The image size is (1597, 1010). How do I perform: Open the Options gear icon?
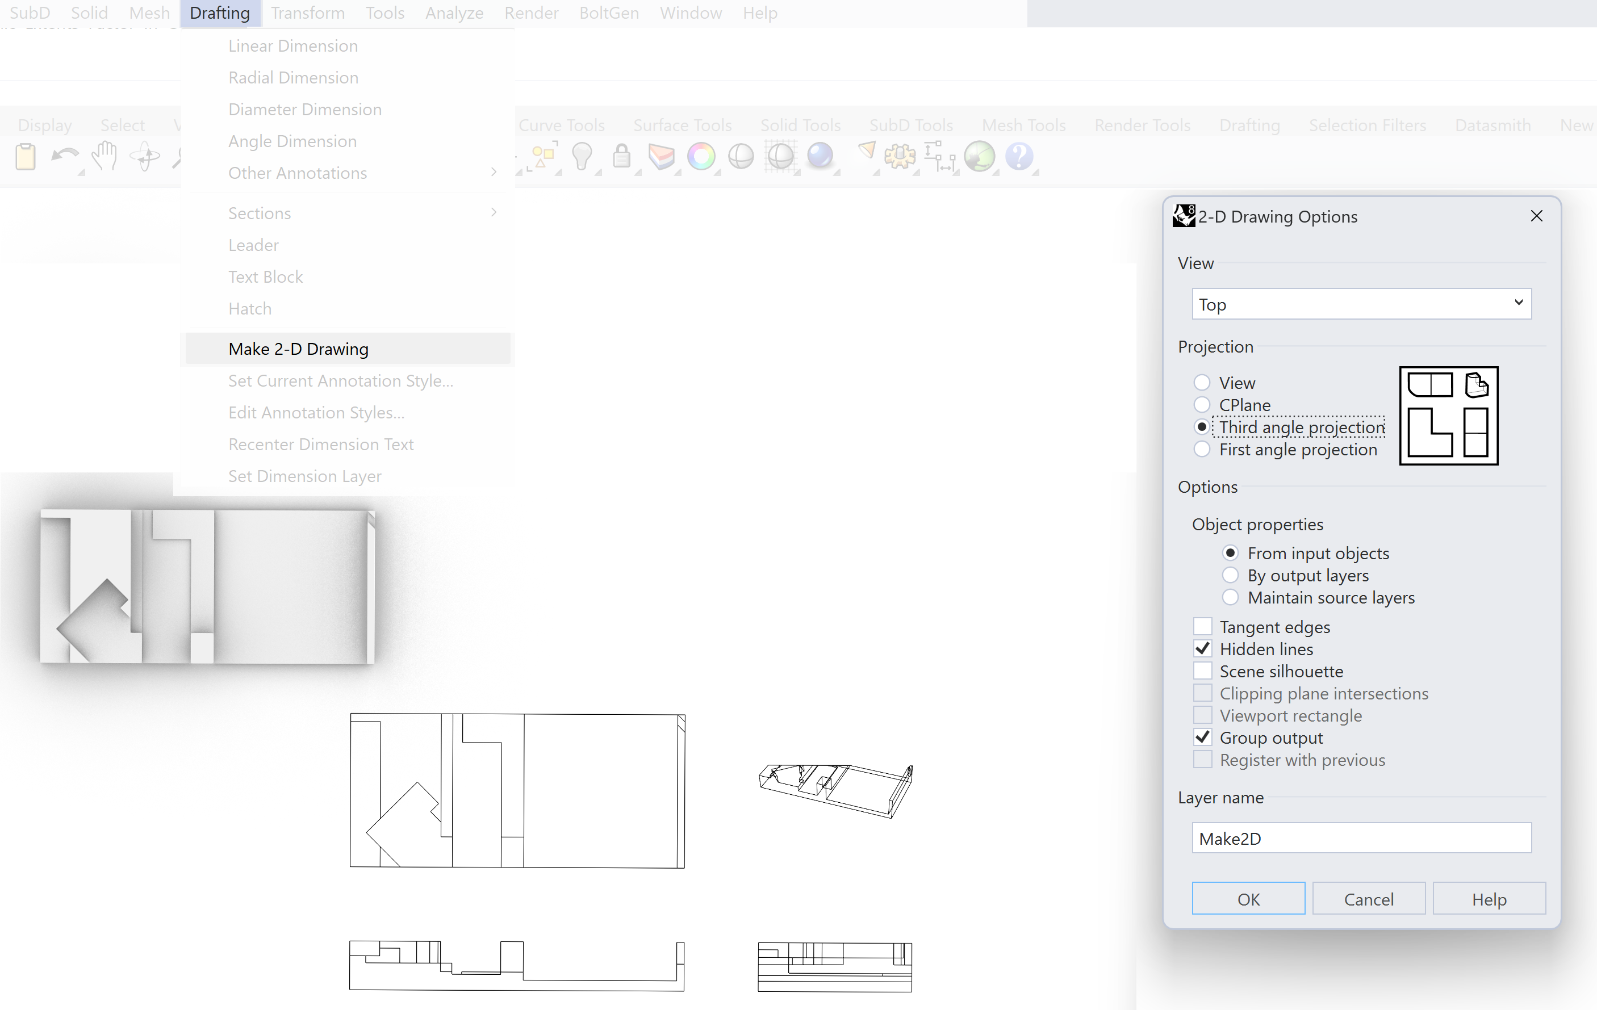click(x=900, y=157)
